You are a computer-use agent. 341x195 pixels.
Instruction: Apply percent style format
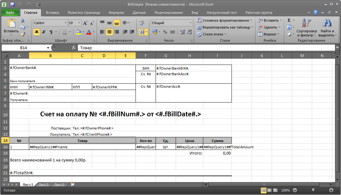coord(165,32)
